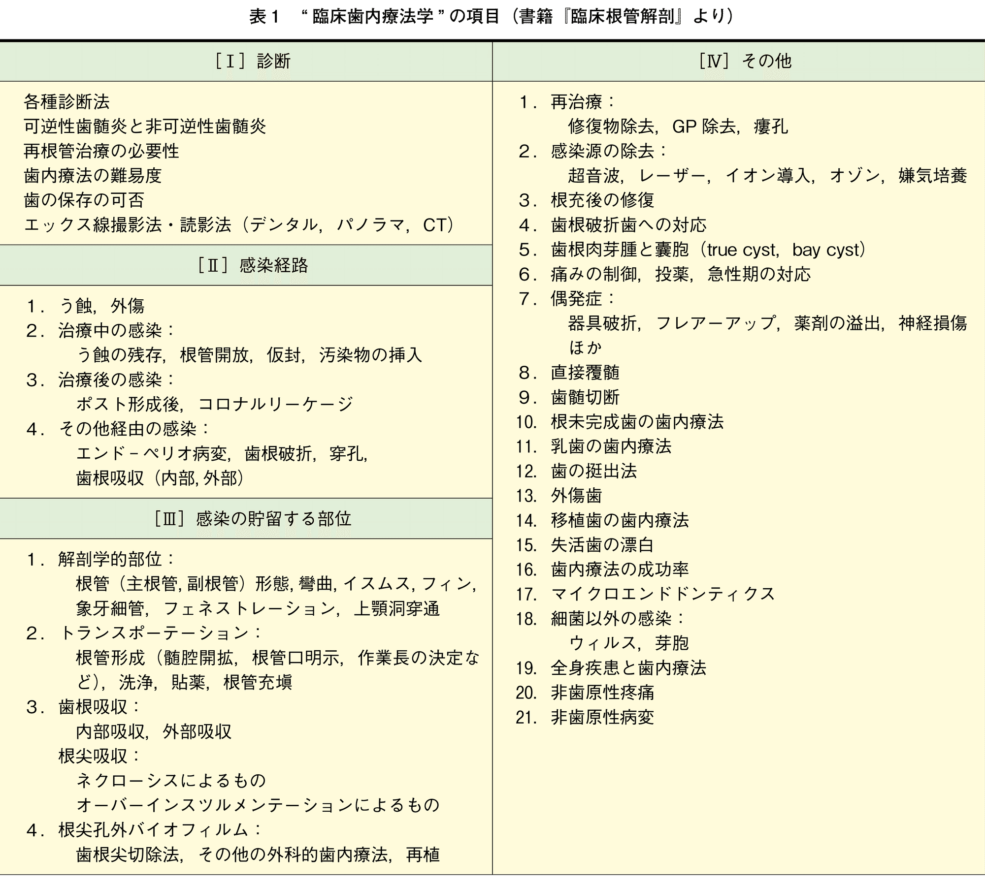Image resolution: width=985 pixels, height=886 pixels.
Task: Click item 2. 感染源の除去
Action: [x=593, y=151]
